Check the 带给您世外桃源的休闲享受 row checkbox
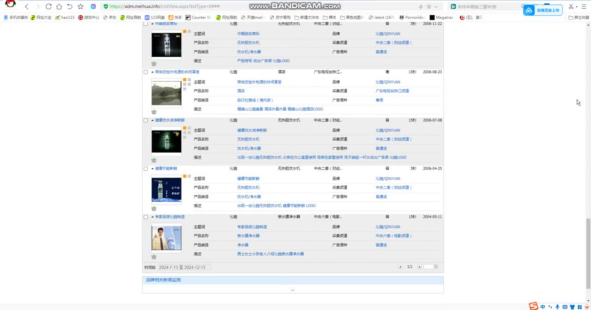Viewport: 591px width, 310px height. click(146, 72)
